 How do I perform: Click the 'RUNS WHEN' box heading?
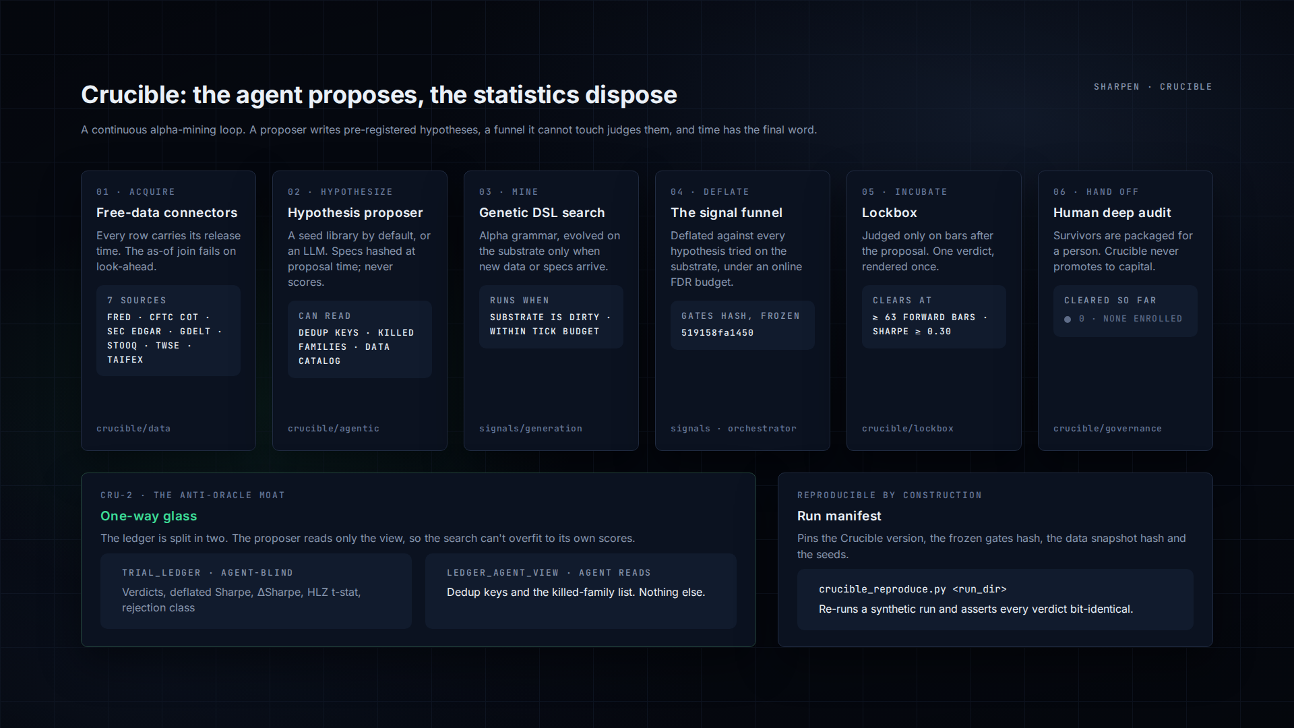pos(520,301)
